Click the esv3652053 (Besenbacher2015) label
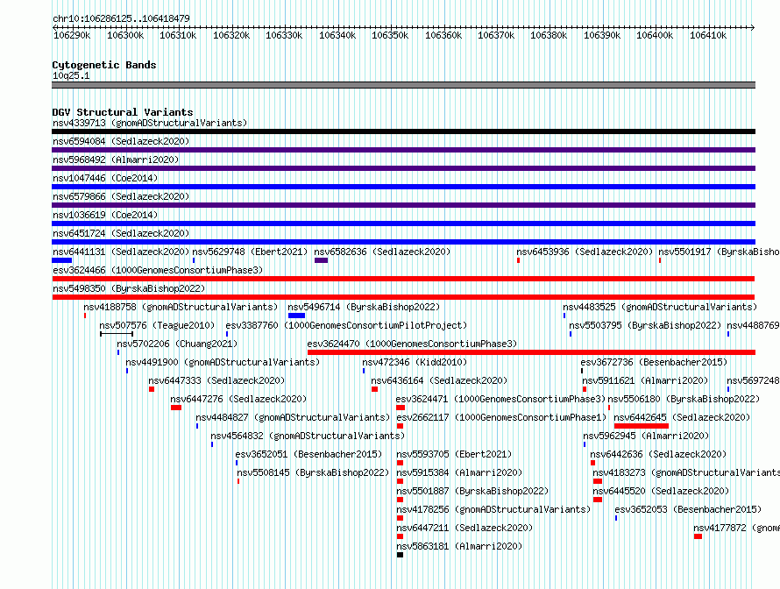Image resolution: width=780 pixels, height=589 pixels. click(688, 509)
